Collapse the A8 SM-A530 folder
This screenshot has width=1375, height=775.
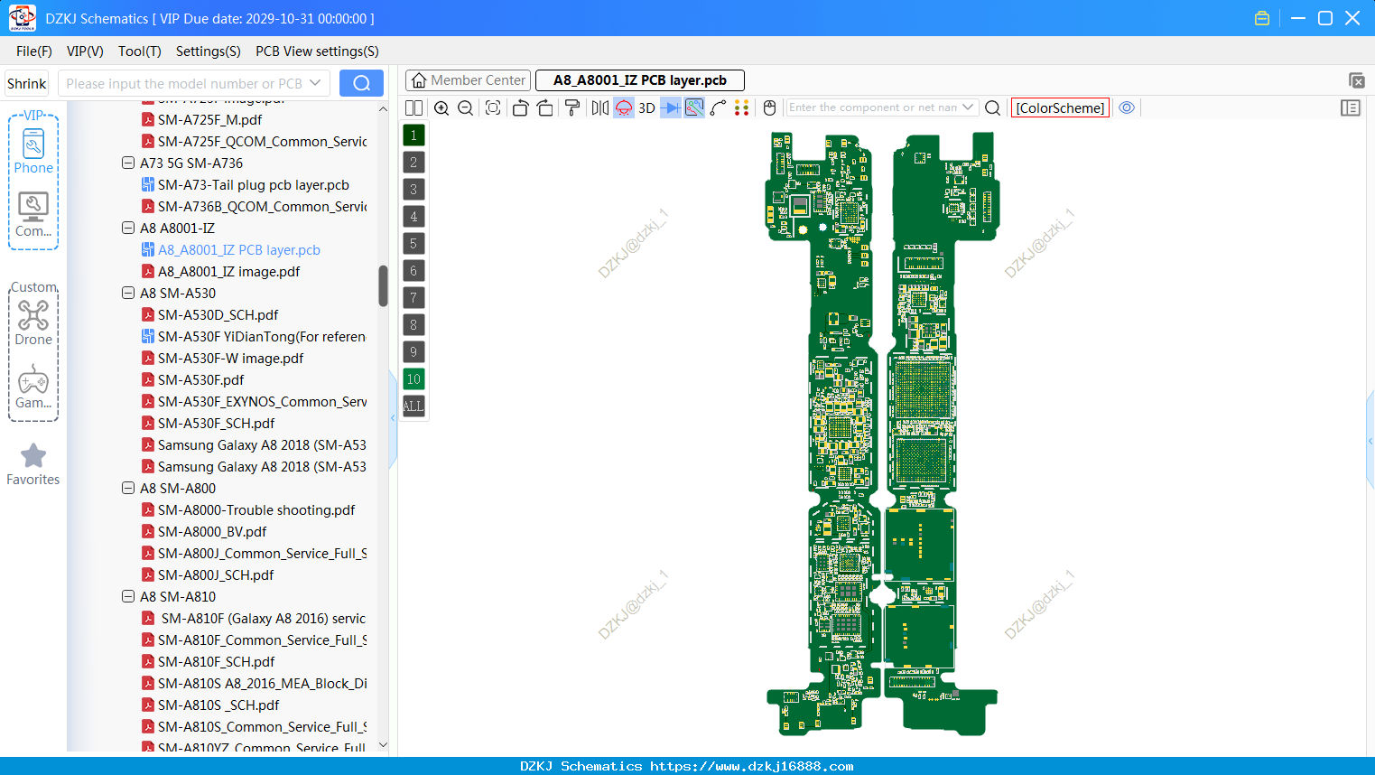tap(128, 294)
